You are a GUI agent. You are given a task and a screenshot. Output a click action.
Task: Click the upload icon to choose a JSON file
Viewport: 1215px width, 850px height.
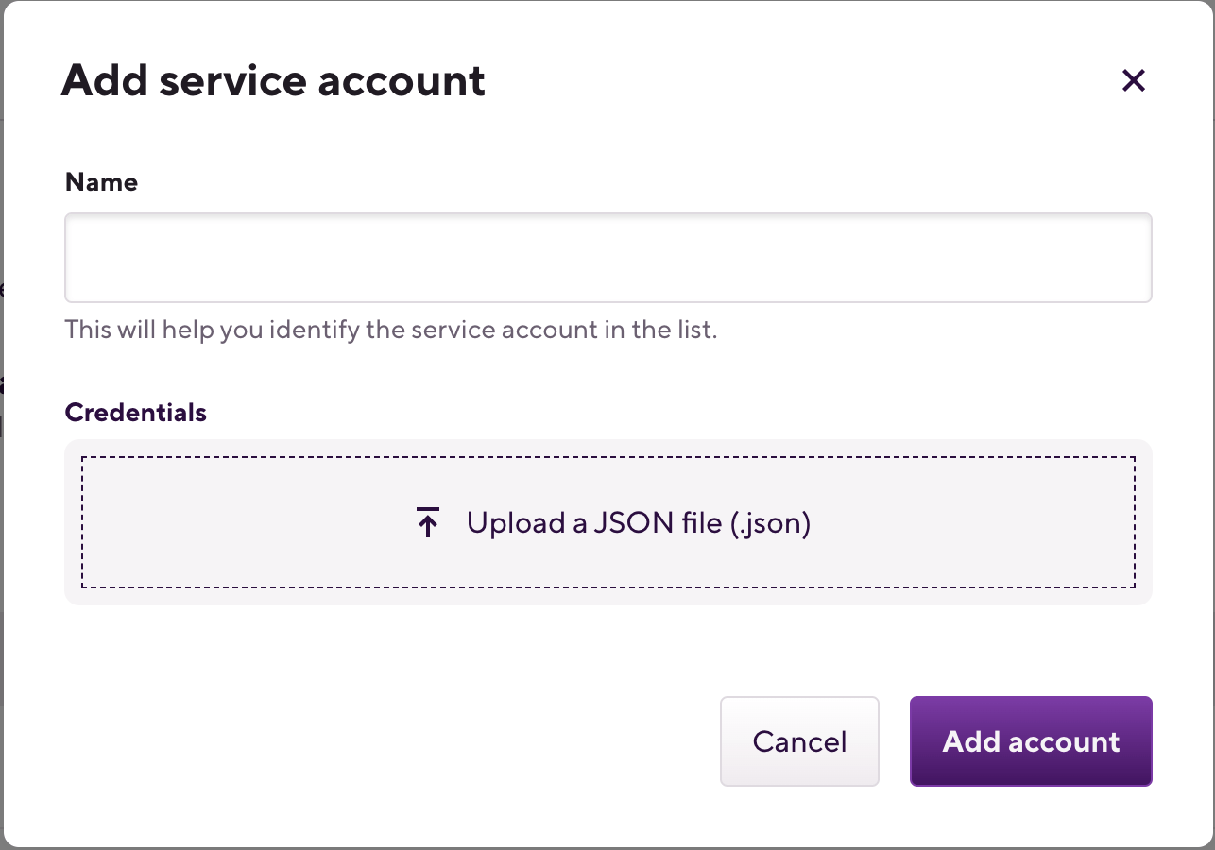coord(428,520)
